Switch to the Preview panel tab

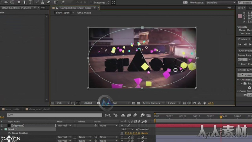243,39
